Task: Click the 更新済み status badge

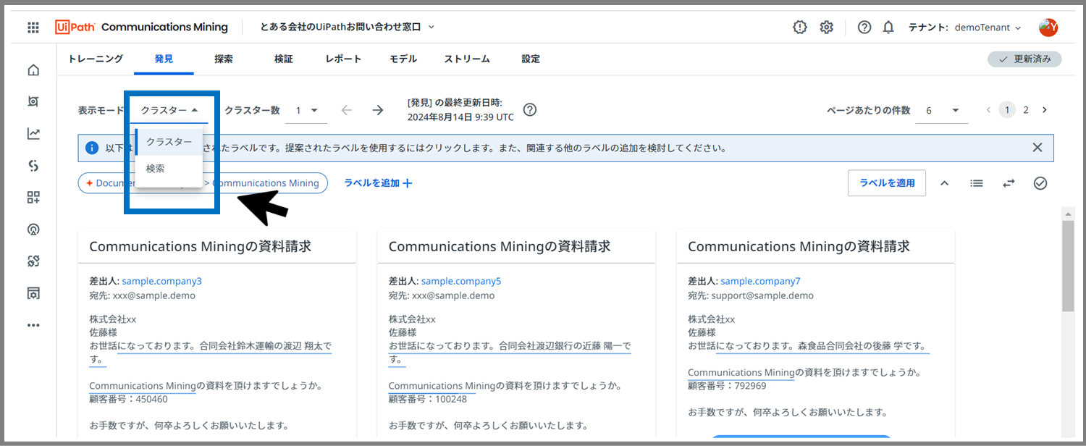Action: click(x=1024, y=59)
